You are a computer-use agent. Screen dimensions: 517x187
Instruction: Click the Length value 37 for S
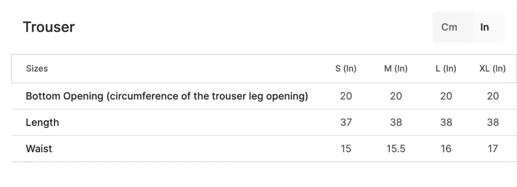[x=346, y=122]
